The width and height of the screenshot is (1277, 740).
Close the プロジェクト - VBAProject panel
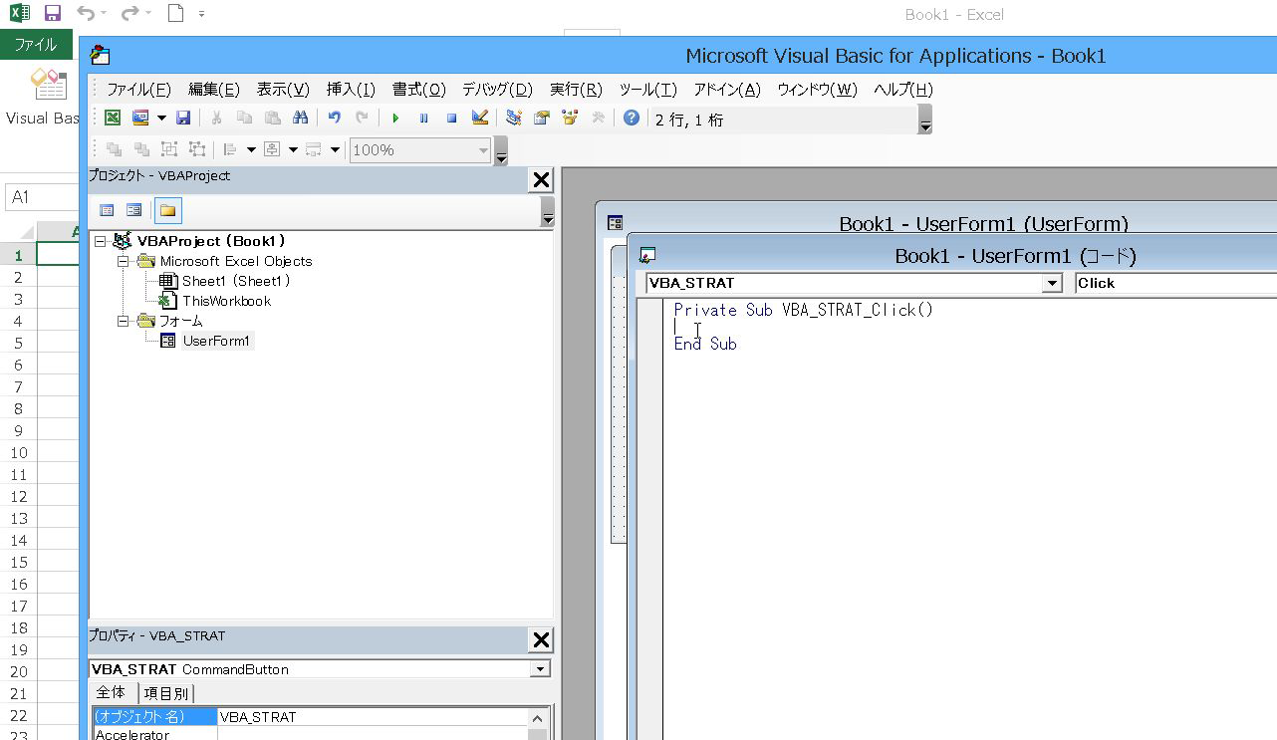(541, 180)
